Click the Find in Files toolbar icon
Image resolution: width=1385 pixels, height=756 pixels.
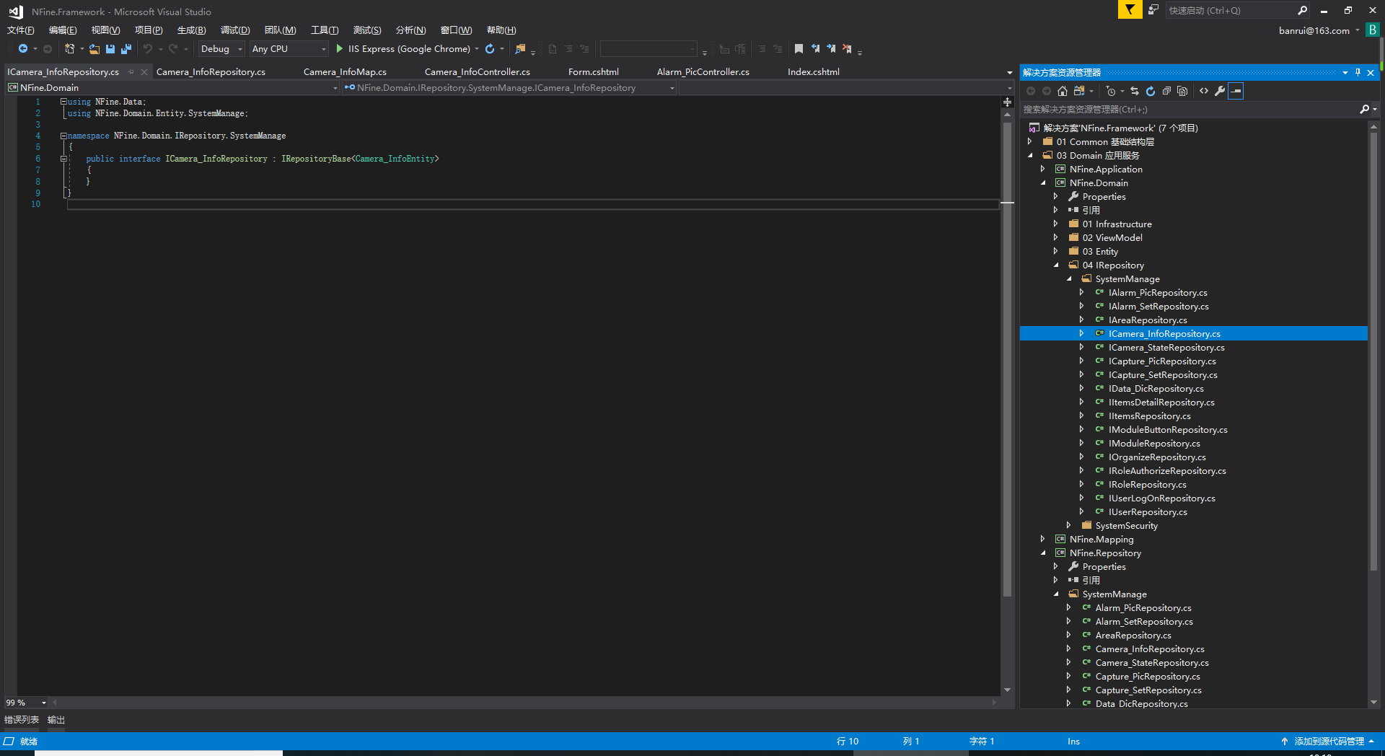coord(520,48)
